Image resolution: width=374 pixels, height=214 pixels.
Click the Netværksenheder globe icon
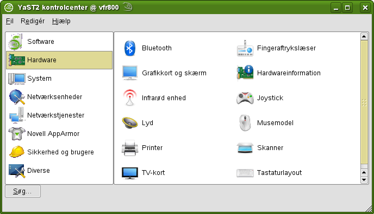[17, 97]
